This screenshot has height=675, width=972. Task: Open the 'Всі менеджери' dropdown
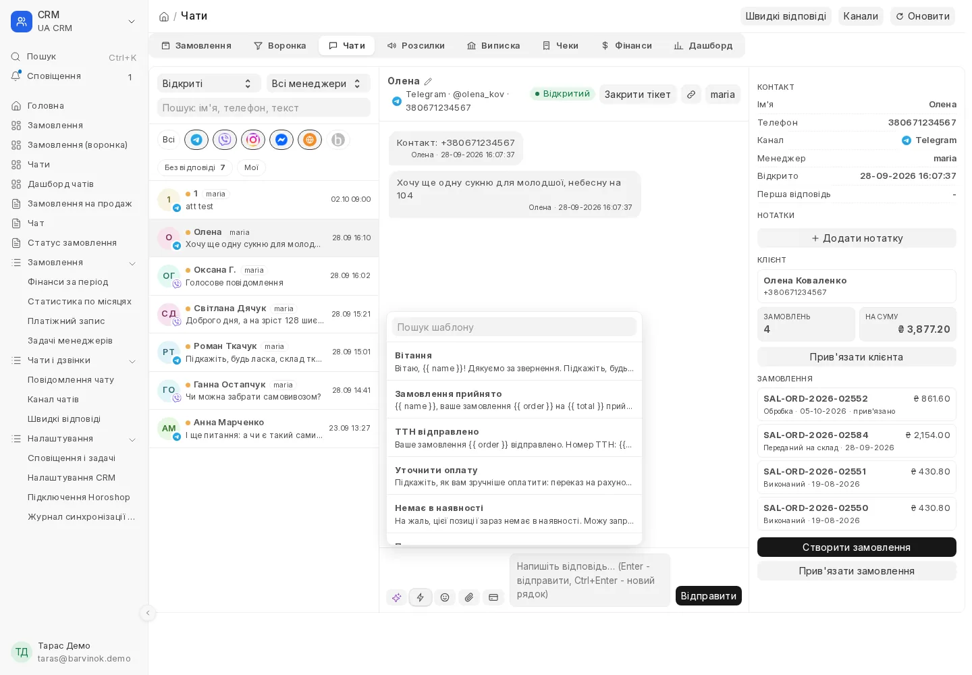pyautogui.click(x=319, y=84)
